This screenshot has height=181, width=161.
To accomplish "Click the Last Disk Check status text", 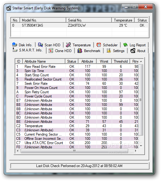I will tap(79, 166).
